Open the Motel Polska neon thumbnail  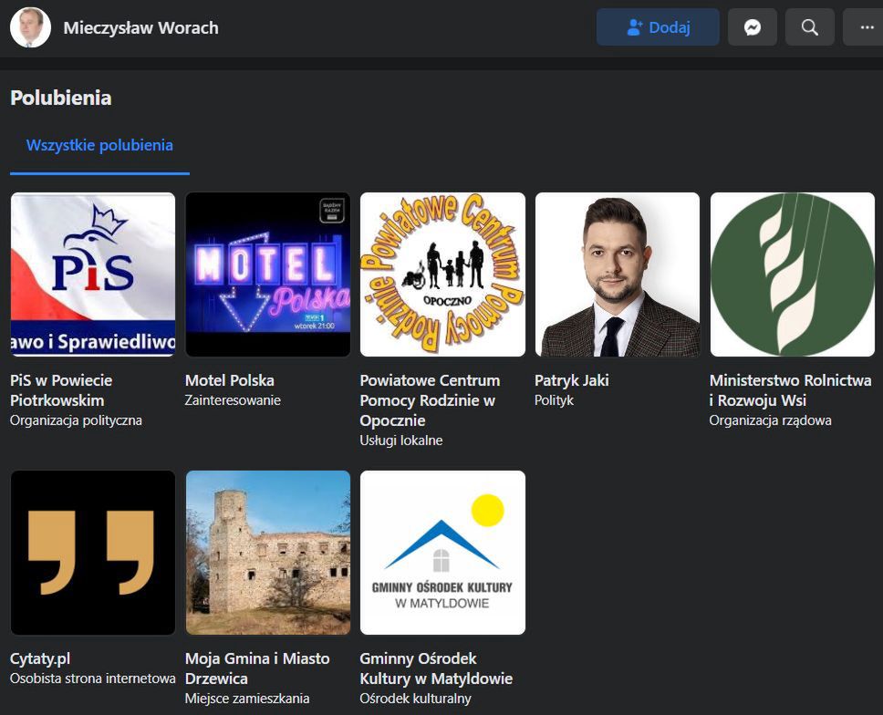pyautogui.click(x=268, y=275)
